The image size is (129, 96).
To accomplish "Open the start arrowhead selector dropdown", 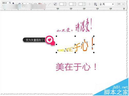I will [63, 4].
